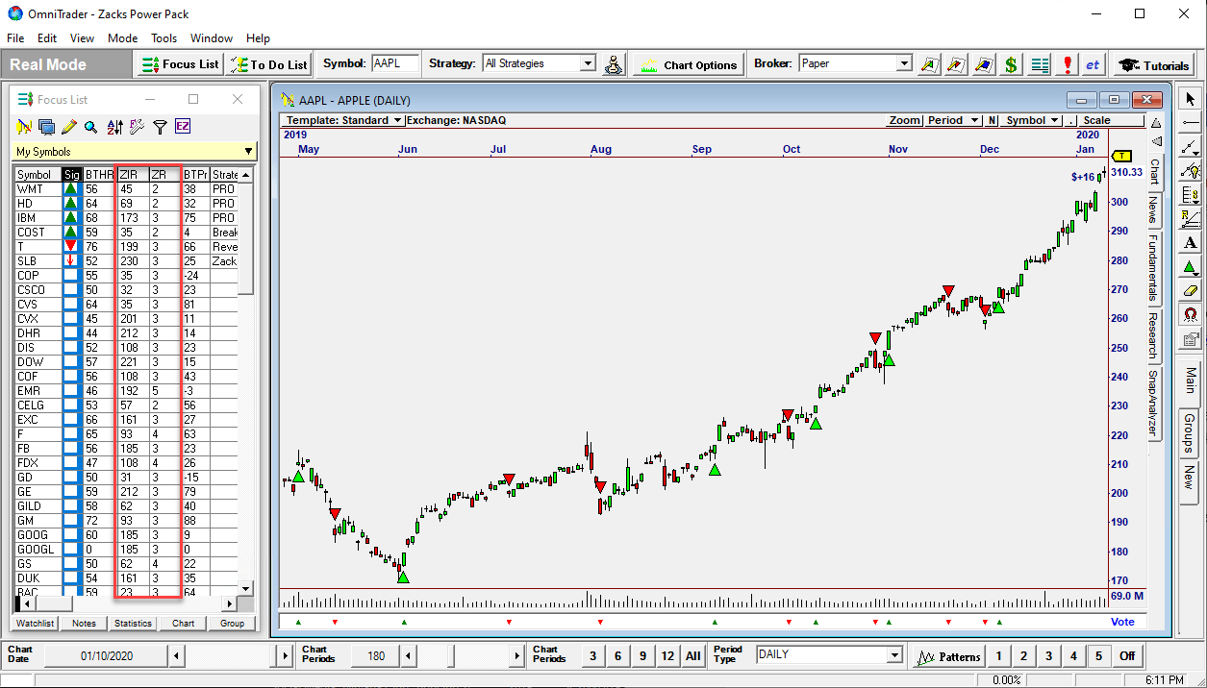Open the To Do List
This screenshot has width=1207, height=688.
click(268, 64)
